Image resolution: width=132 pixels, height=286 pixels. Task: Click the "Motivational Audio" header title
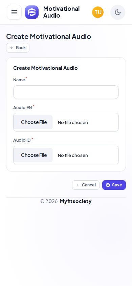[x=61, y=12]
